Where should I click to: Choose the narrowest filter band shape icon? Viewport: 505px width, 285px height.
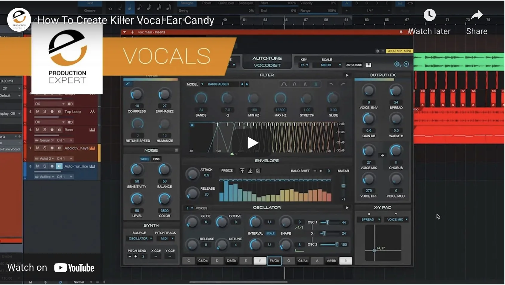(316, 84)
